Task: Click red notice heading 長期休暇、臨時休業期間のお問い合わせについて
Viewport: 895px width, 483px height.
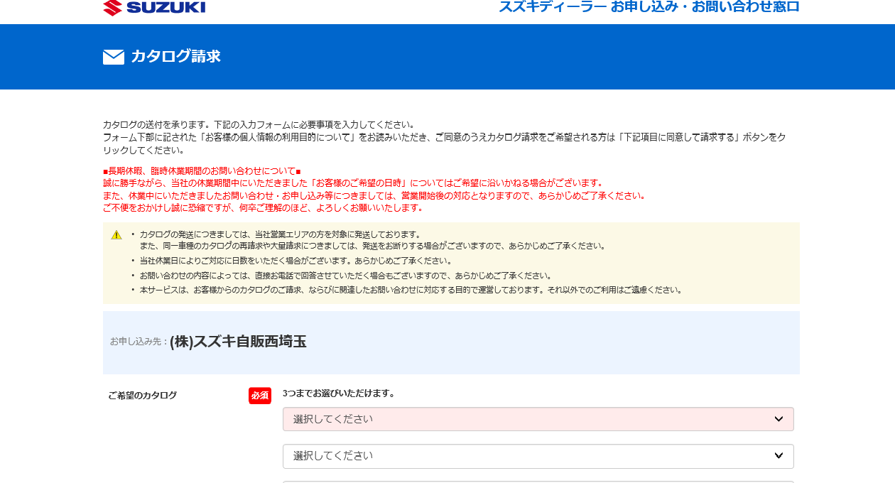Action: tap(202, 171)
